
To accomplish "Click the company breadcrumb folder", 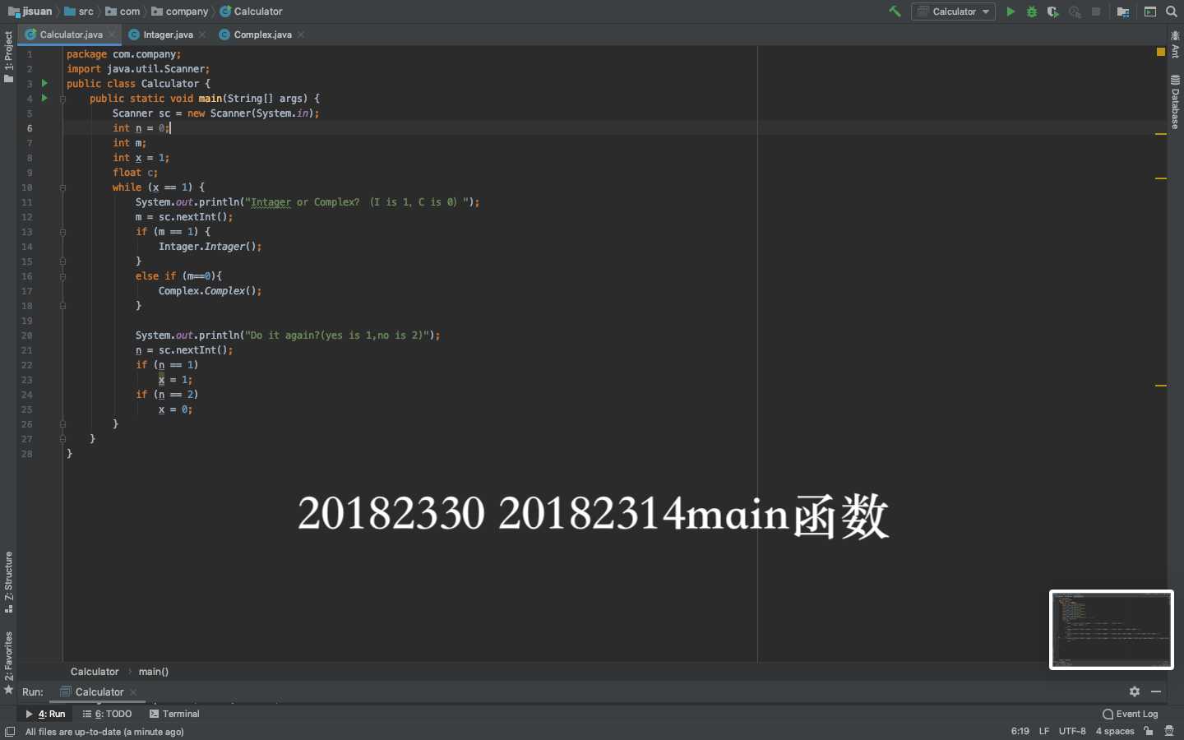I will 180,12.
